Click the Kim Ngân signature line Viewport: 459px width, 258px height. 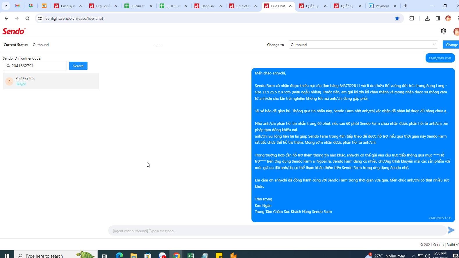(263, 205)
